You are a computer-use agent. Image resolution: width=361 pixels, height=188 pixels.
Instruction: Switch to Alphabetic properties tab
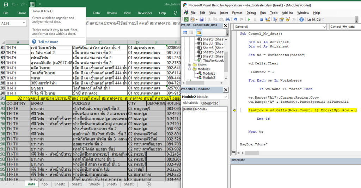(x=190, y=103)
